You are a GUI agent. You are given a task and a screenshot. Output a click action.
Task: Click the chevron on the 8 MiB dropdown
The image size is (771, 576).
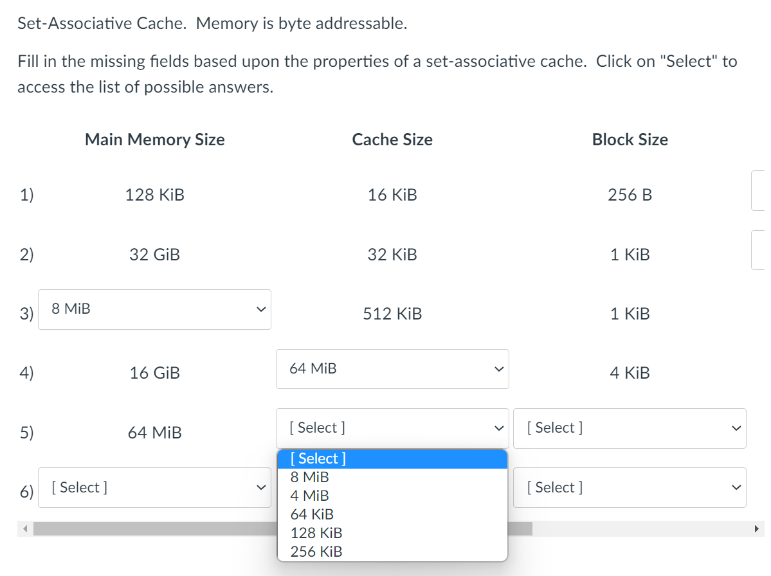point(261,310)
